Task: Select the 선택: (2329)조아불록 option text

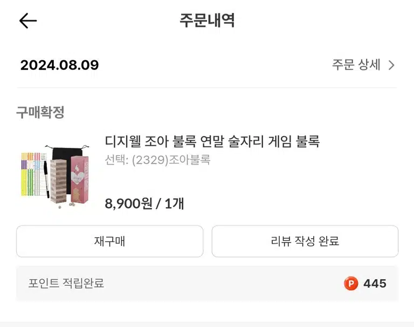Action: pos(157,160)
